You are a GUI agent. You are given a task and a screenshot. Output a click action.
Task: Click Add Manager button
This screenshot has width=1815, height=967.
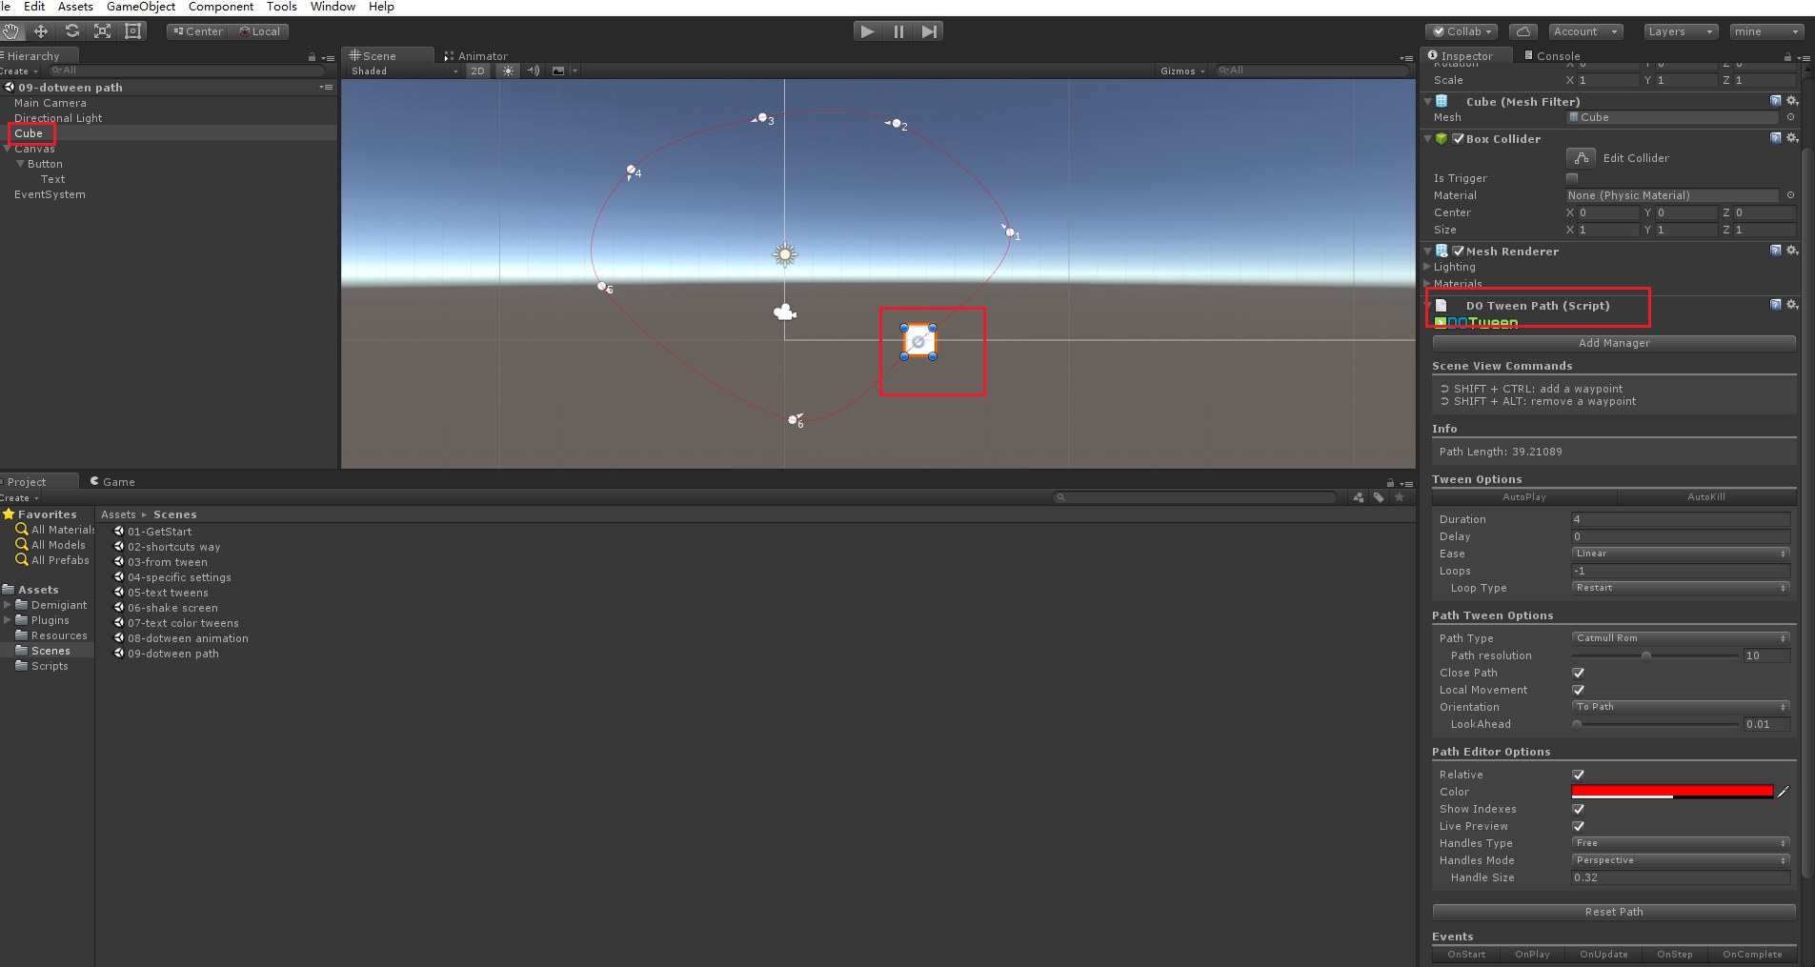pyautogui.click(x=1614, y=343)
